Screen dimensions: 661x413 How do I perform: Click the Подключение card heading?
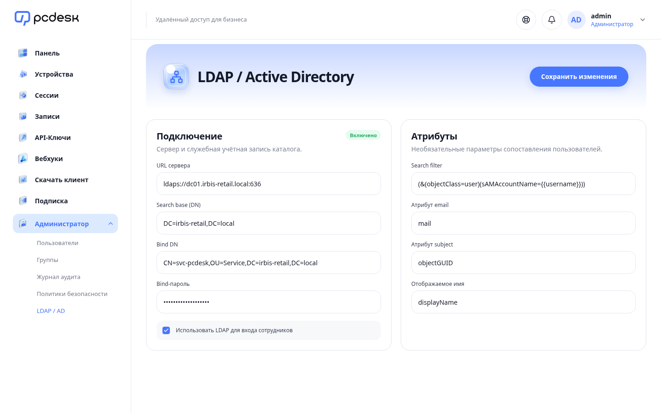coord(189,136)
